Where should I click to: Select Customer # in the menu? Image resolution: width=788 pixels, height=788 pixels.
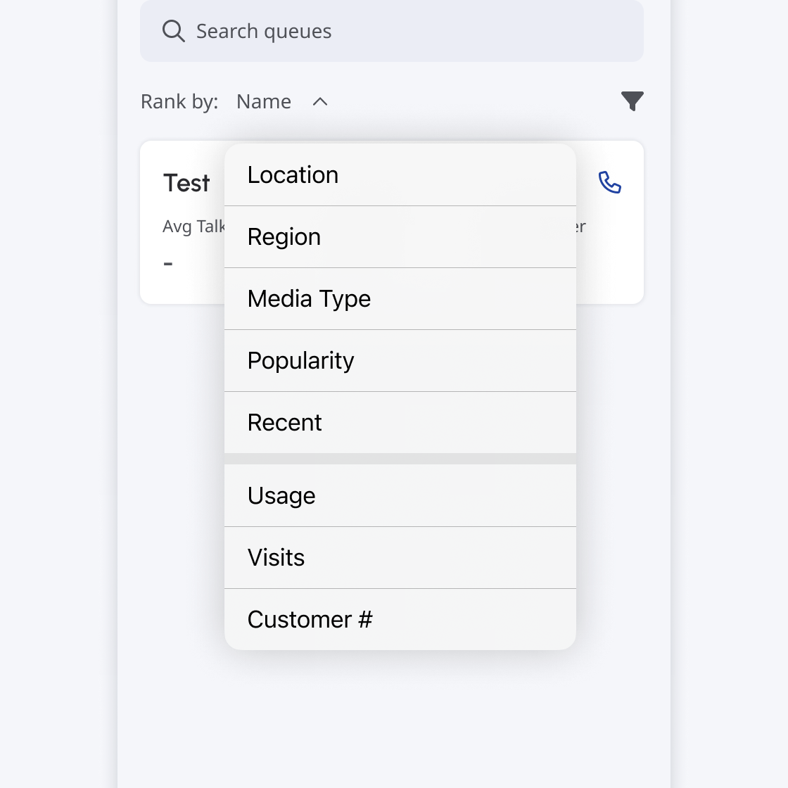[400, 620]
